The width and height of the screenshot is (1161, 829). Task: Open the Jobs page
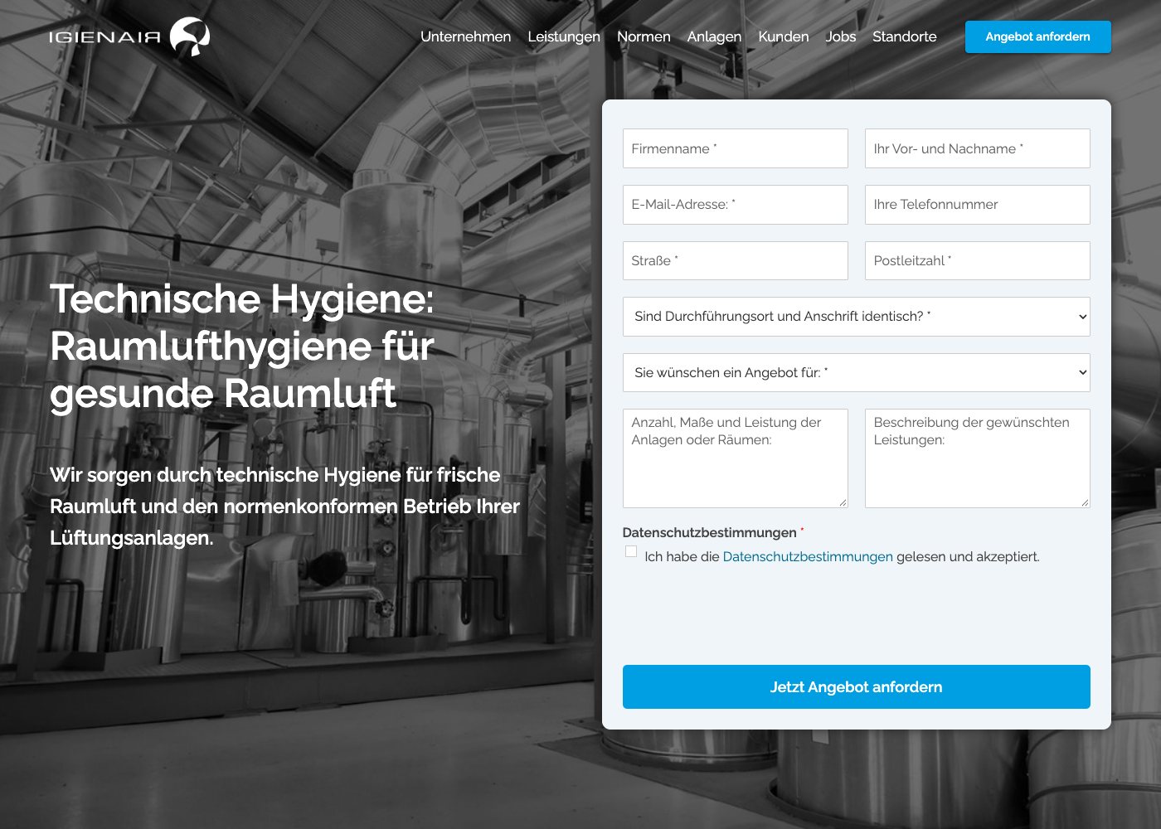pyautogui.click(x=841, y=36)
